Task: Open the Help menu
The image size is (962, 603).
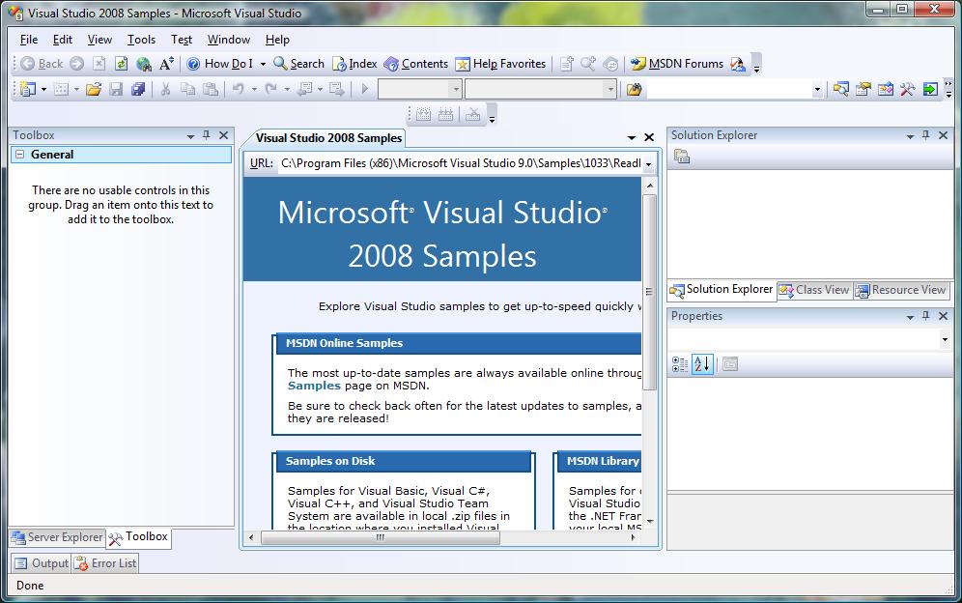Action: 277,40
